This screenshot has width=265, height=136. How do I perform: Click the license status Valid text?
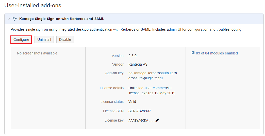[x=132, y=102]
